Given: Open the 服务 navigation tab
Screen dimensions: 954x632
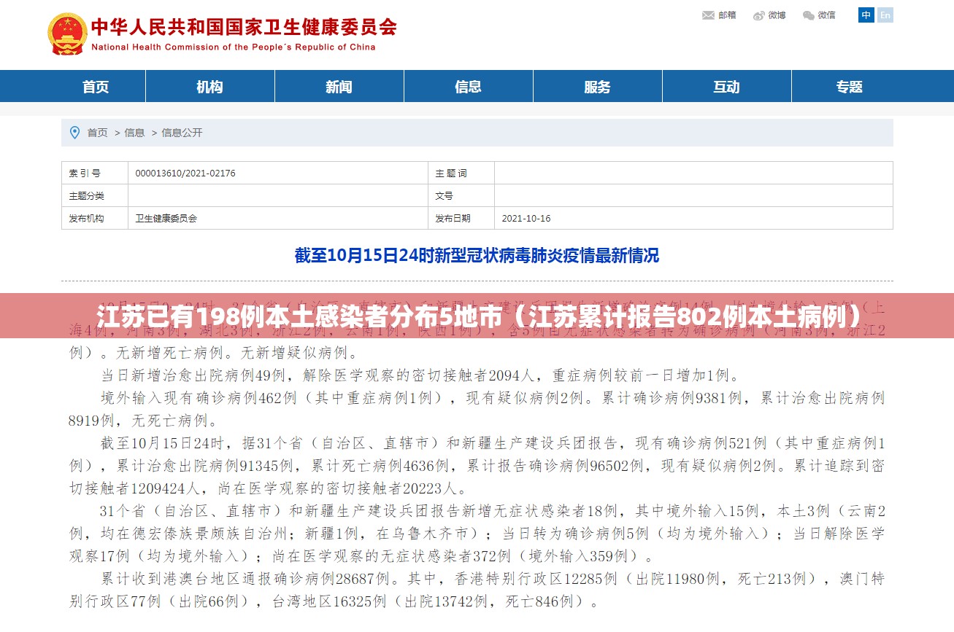Looking at the screenshot, I should coord(597,87).
